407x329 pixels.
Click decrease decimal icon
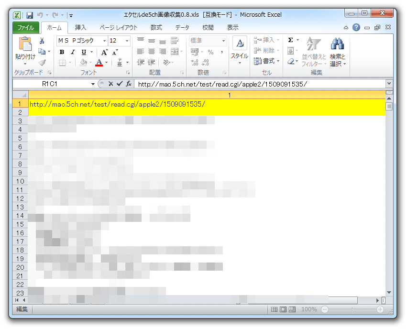(x=205, y=62)
